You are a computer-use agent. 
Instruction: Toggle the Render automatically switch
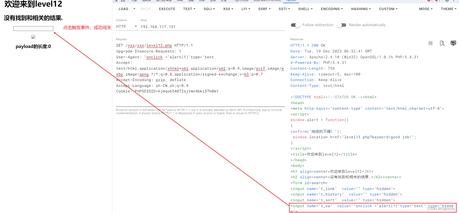click(342, 25)
